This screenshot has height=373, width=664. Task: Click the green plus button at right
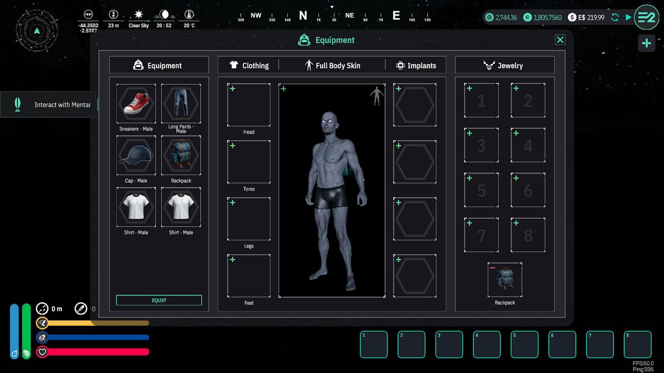coord(646,43)
